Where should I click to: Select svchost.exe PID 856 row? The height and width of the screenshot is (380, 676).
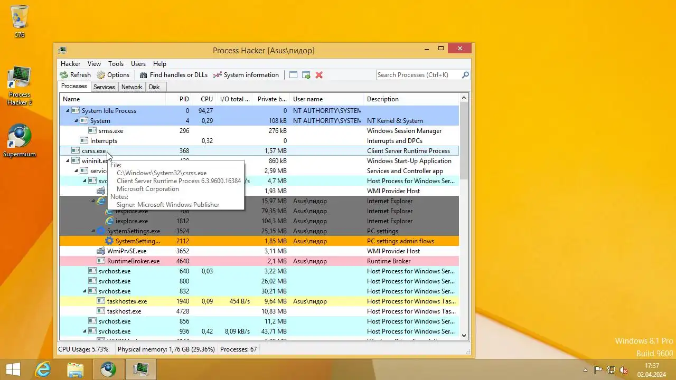click(259, 321)
